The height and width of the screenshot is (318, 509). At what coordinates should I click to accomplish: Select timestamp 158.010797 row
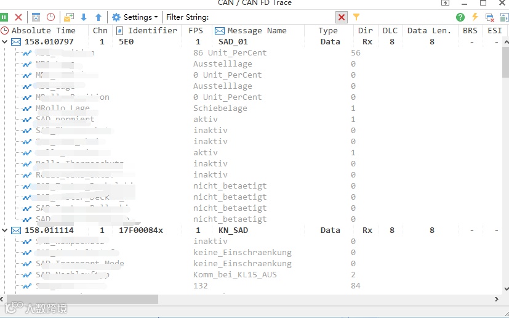(49, 42)
